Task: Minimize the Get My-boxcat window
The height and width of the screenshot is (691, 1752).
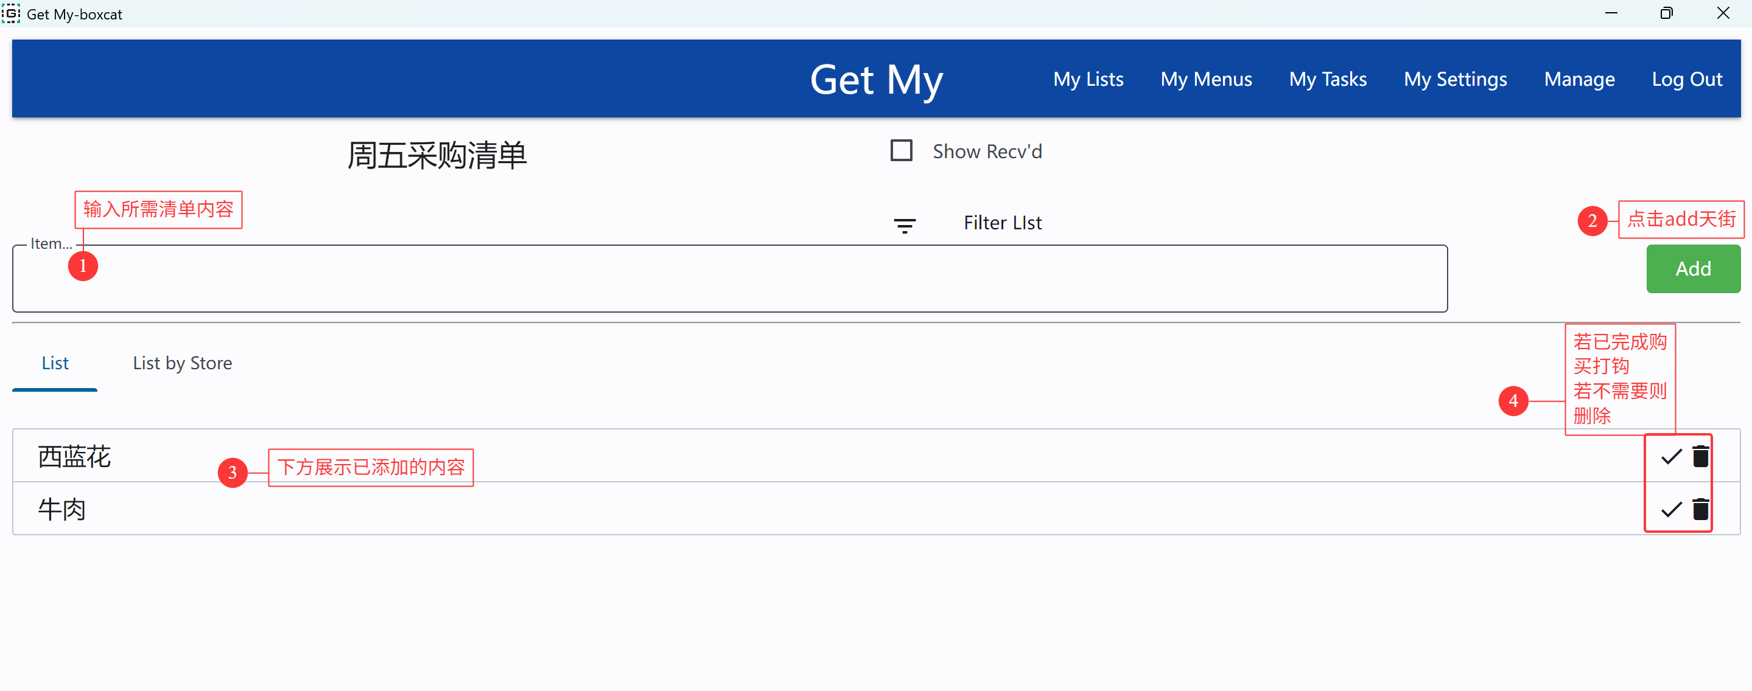Action: 1611,13
